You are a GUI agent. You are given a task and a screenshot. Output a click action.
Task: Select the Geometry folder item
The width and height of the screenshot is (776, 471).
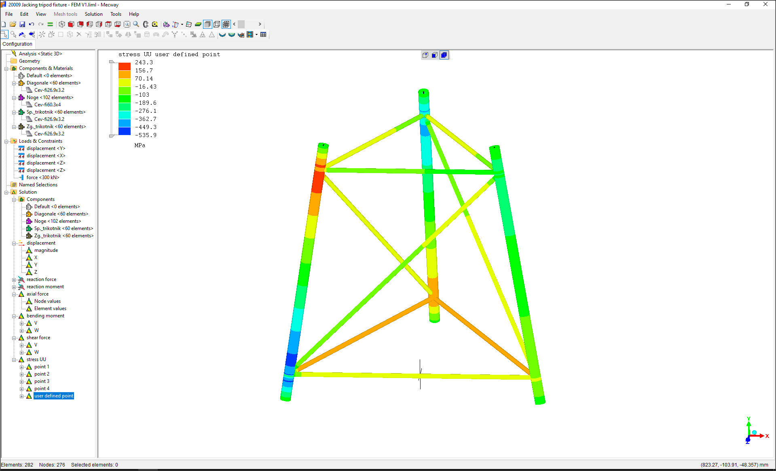[30, 61]
